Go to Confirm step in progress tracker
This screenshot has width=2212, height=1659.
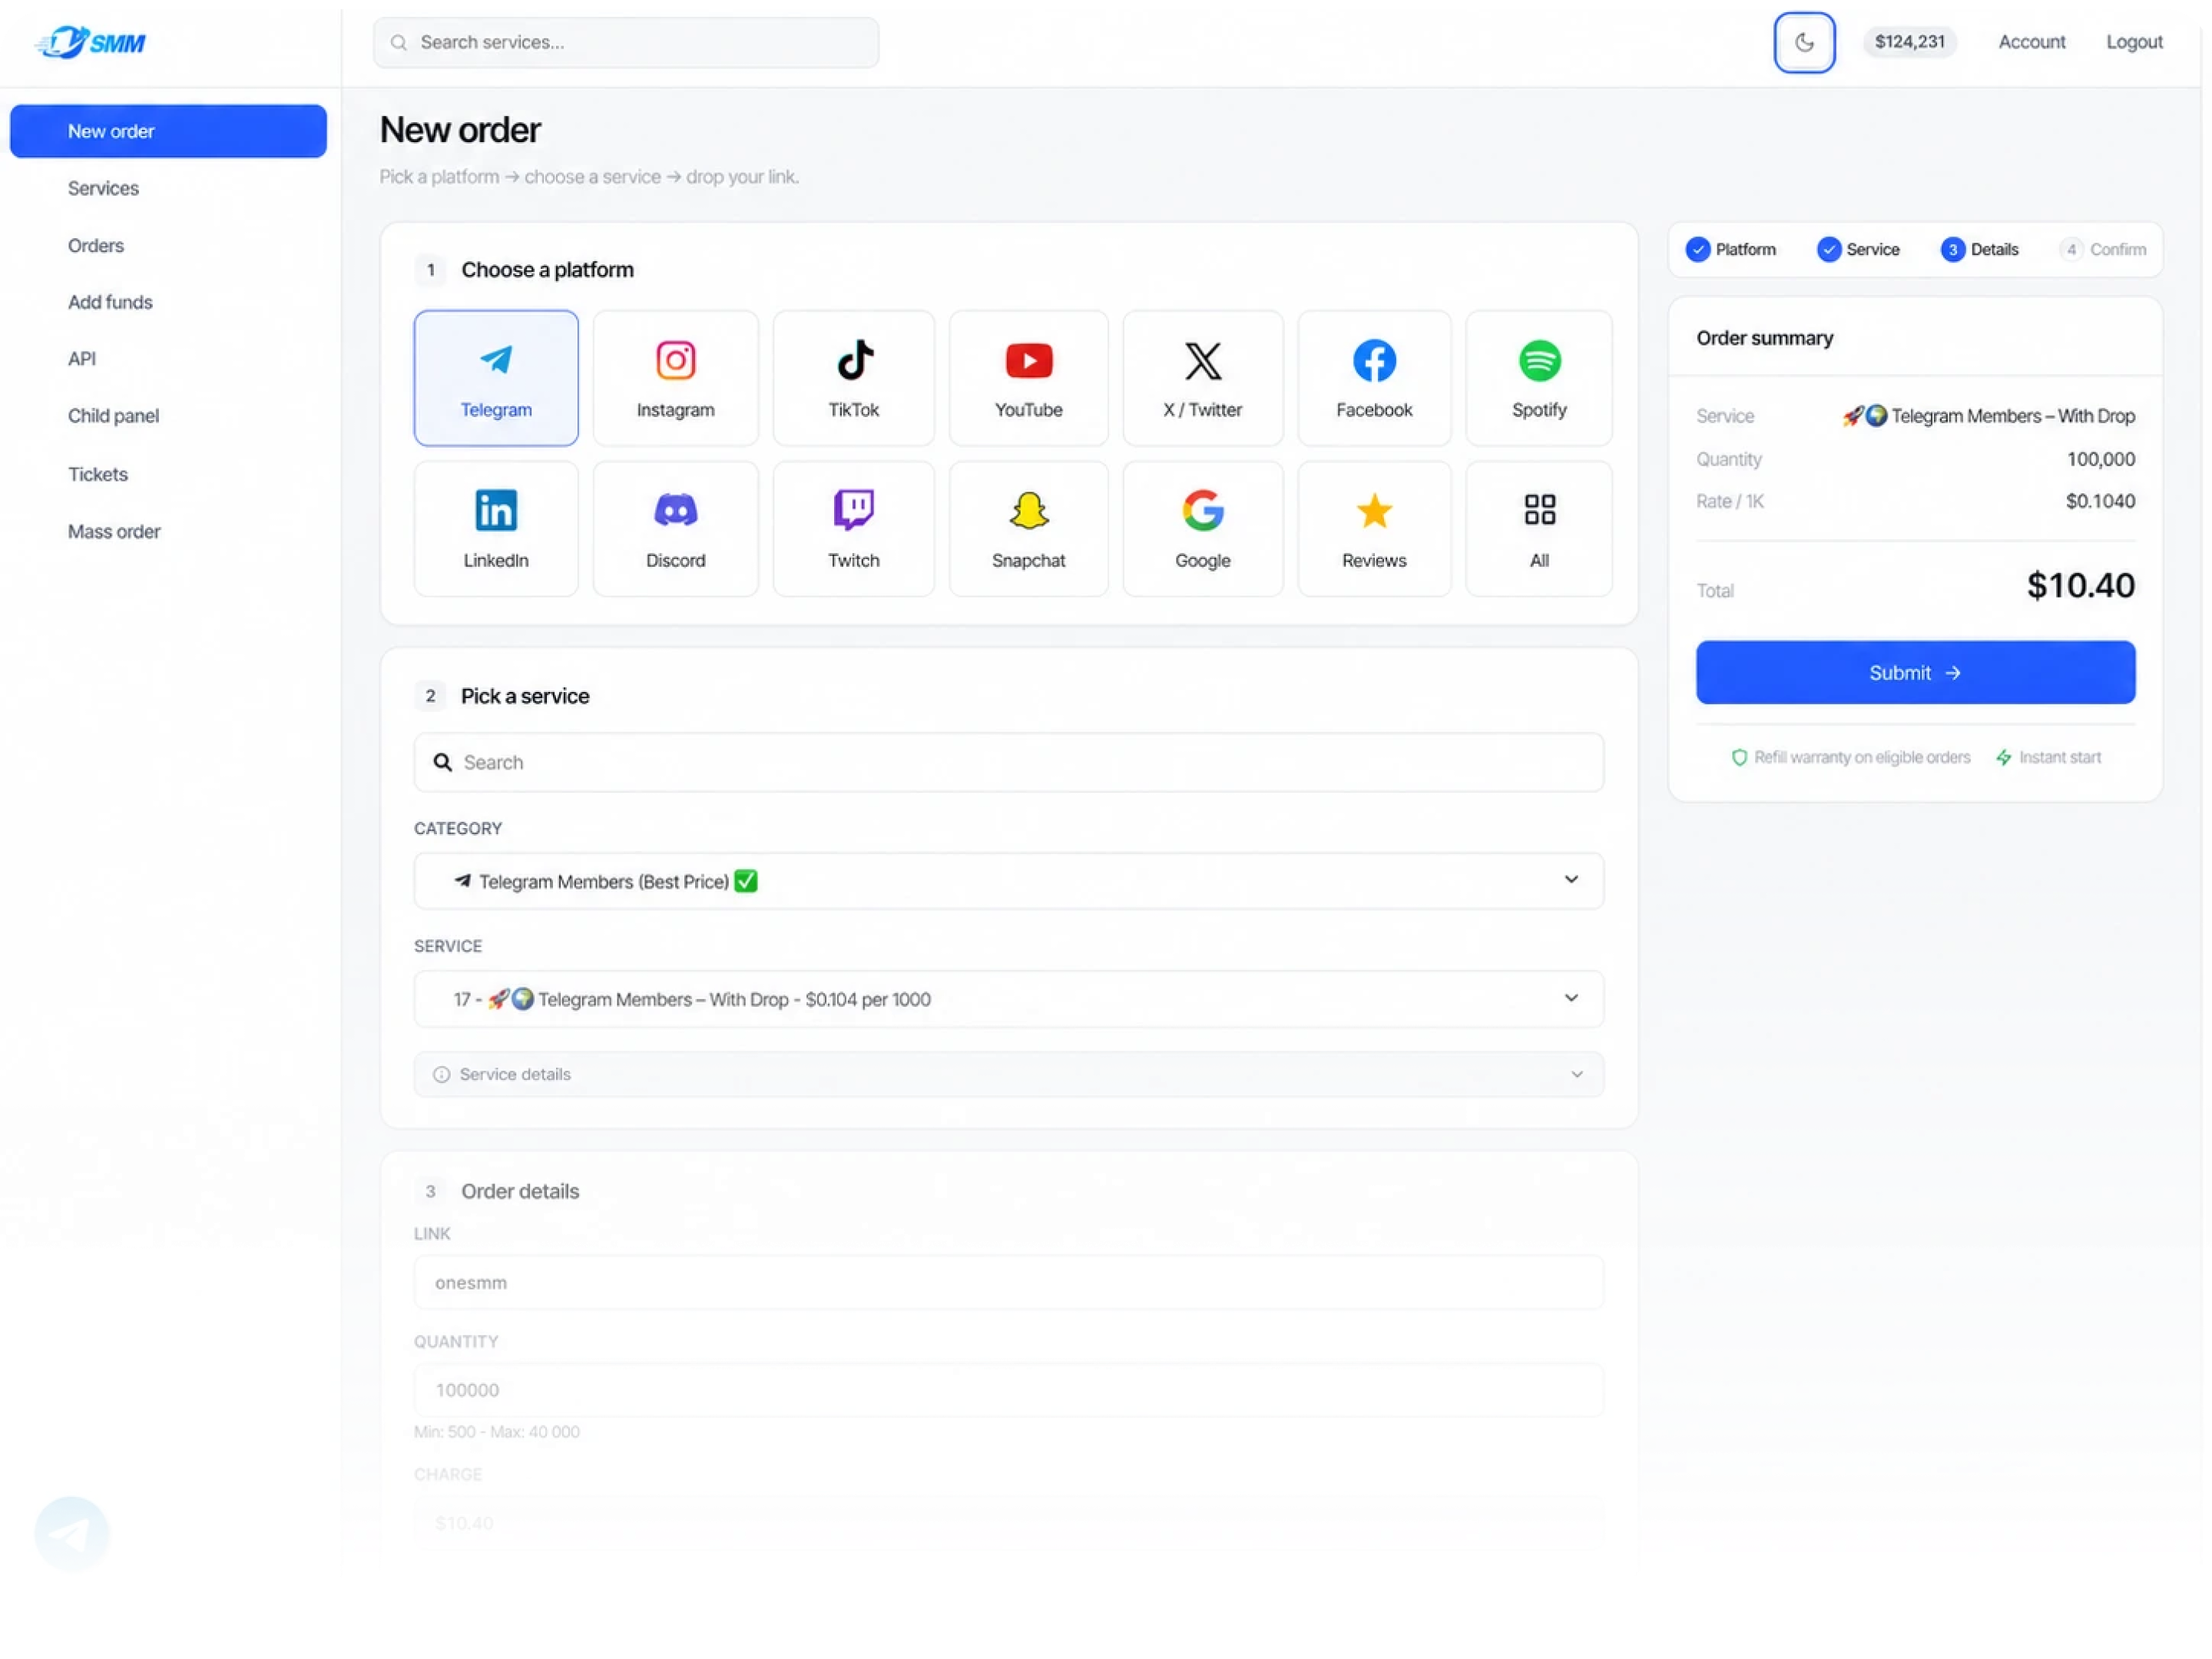click(2103, 249)
